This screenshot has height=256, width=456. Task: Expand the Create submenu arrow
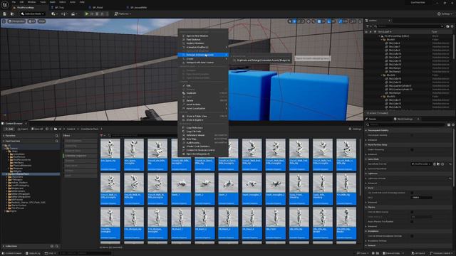pos(226,58)
